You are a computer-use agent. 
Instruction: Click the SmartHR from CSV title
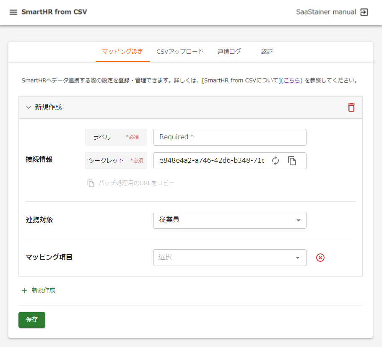(54, 12)
